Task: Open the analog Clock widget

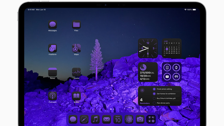Action: point(148,48)
